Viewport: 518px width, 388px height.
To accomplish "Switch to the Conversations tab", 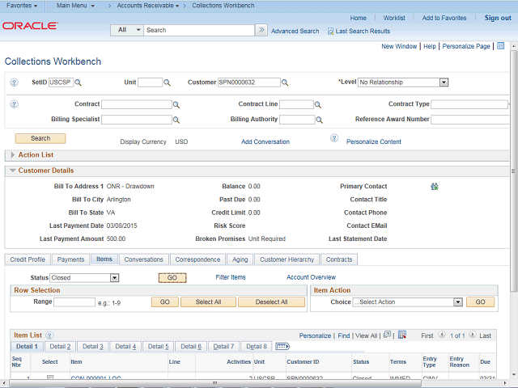I will click(145, 259).
